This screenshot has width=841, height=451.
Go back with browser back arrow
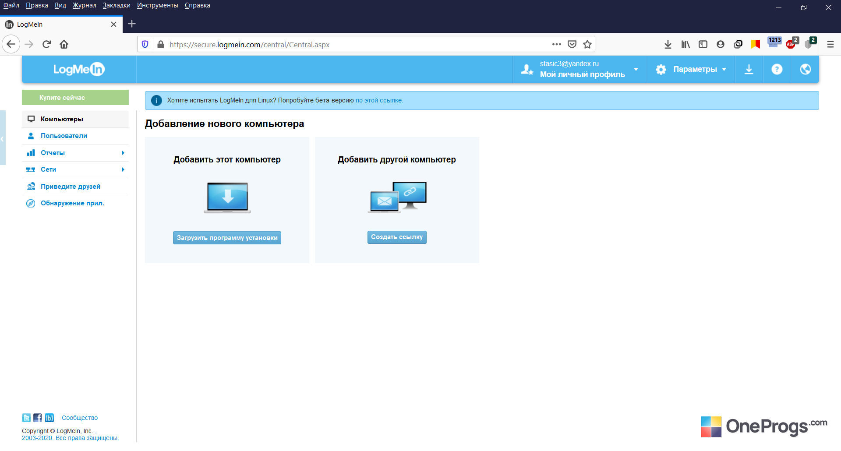11,44
